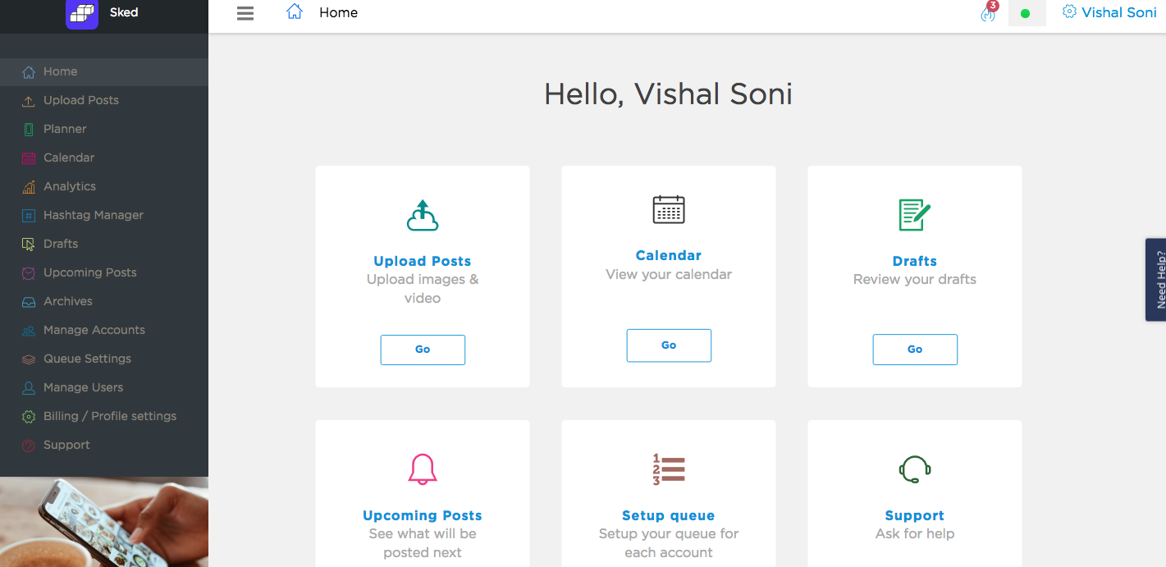1166x567 pixels.
Task: Click the Vishal Soni profile link
Action: 1119,12
